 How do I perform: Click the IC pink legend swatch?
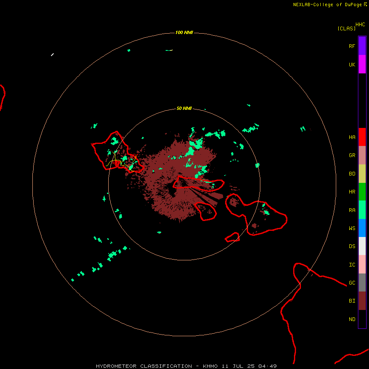(362, 264)
